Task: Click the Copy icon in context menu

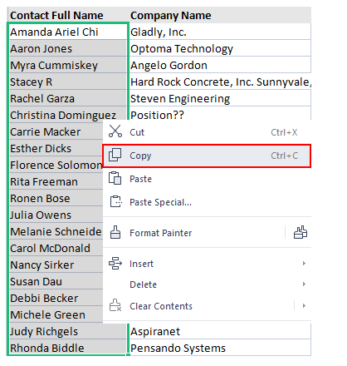Action: (115, 155)
